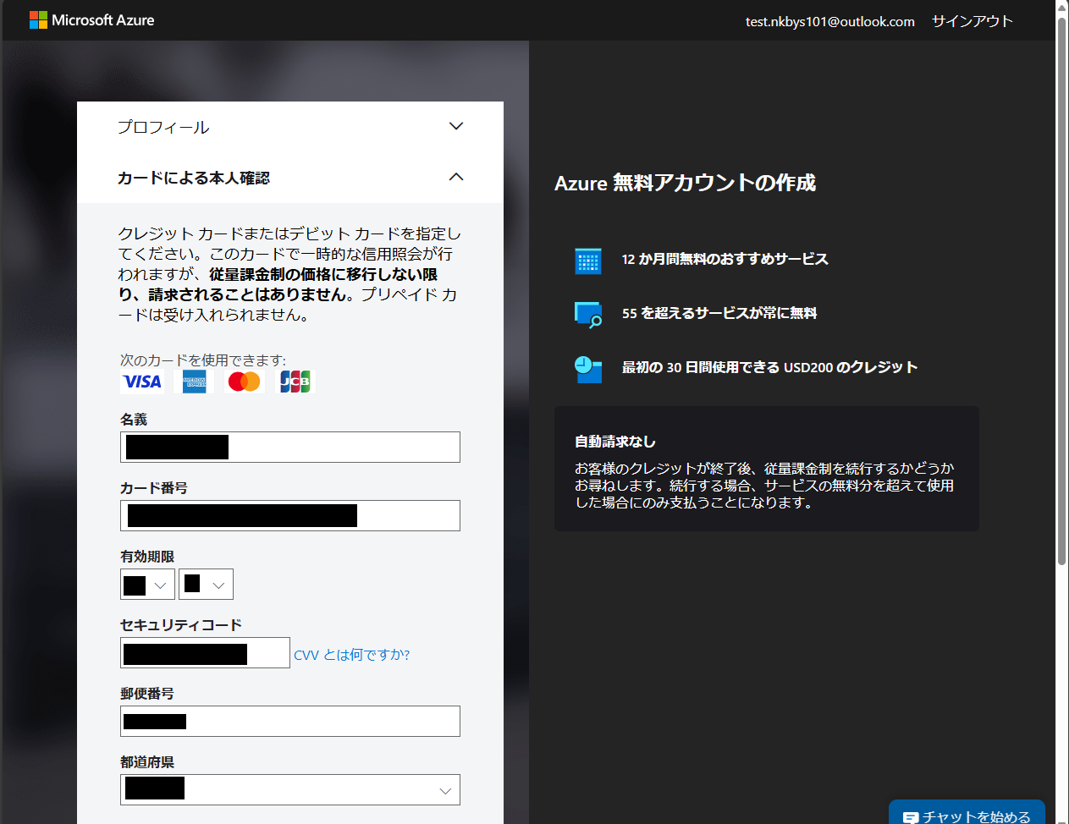
Task: Focus the セキュリティコード input field
Action: pos(205,652)
